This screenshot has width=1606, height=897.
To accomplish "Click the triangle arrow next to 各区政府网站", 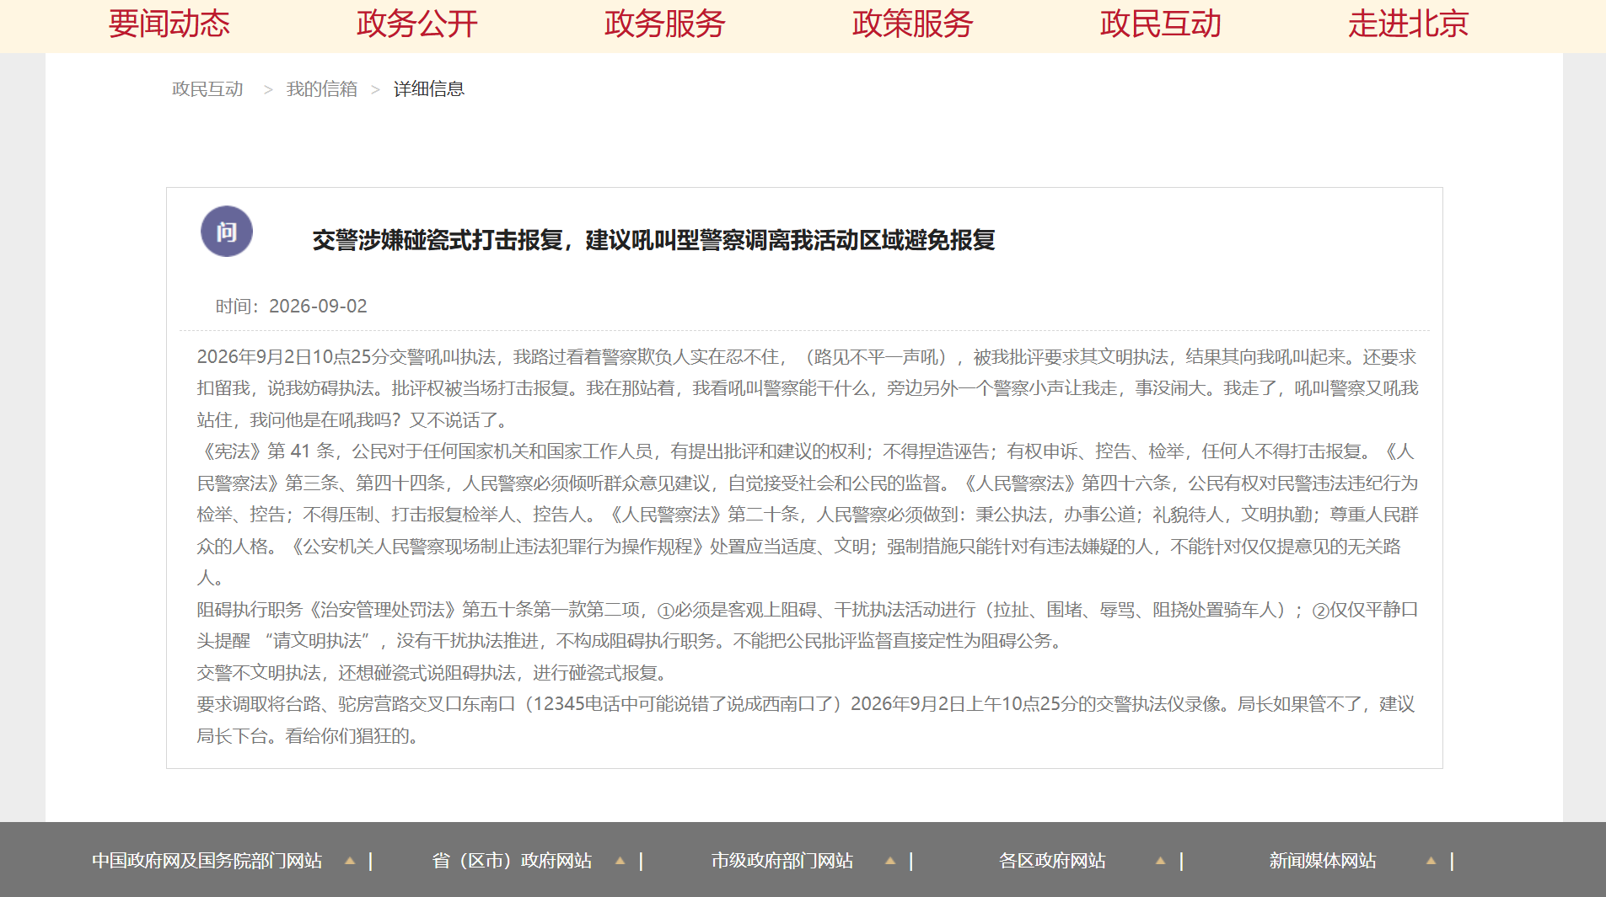I will click(1160, 861).
